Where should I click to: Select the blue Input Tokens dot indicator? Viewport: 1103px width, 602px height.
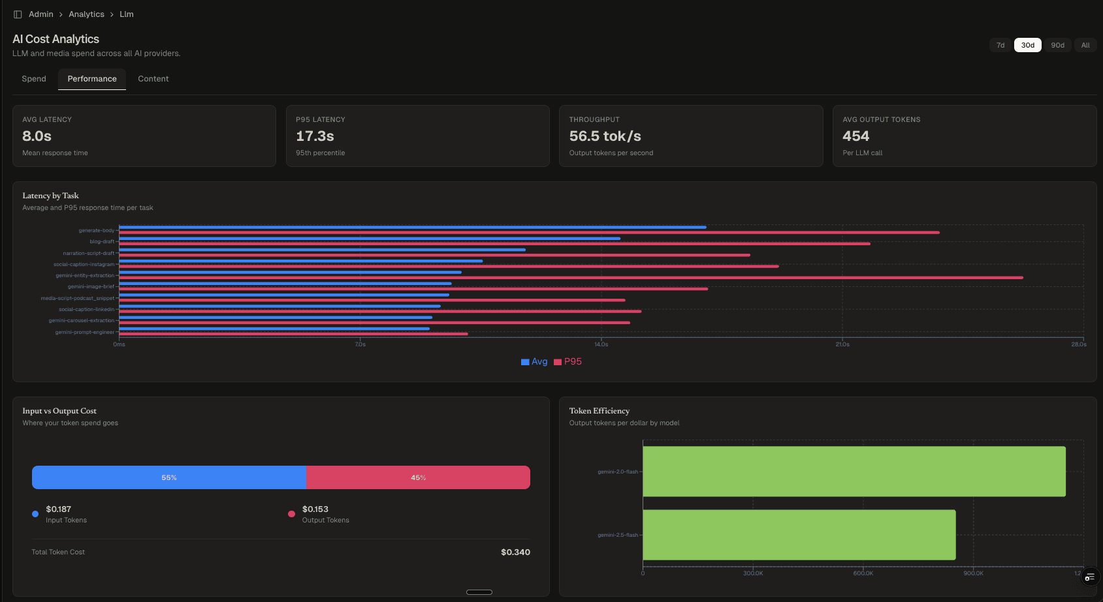coord(35,513)
